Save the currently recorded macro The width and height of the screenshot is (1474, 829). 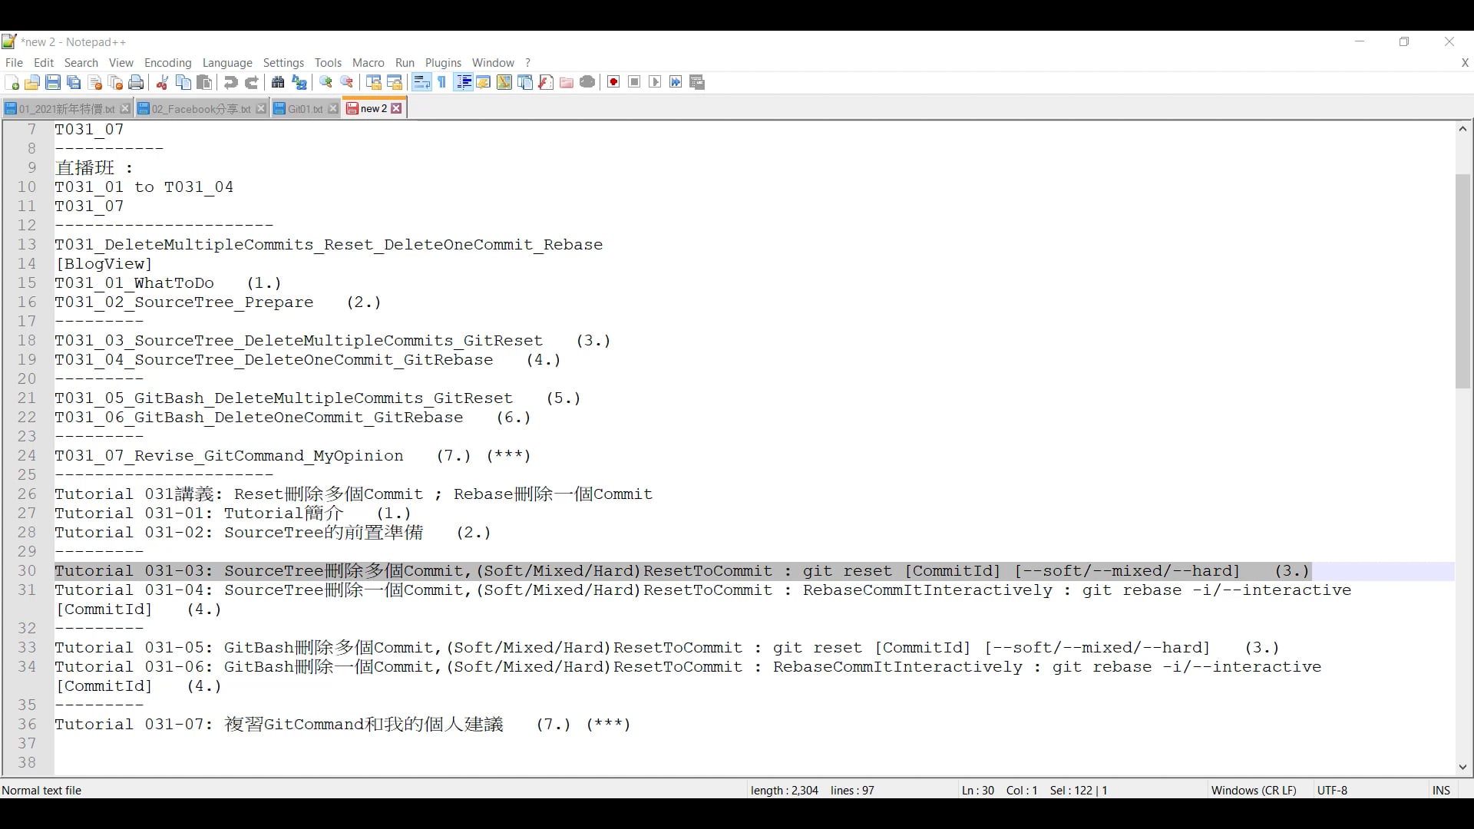point(697,82)
